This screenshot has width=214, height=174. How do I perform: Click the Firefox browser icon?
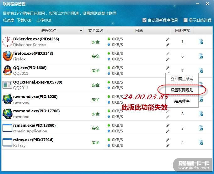click(x=8, y=56)
